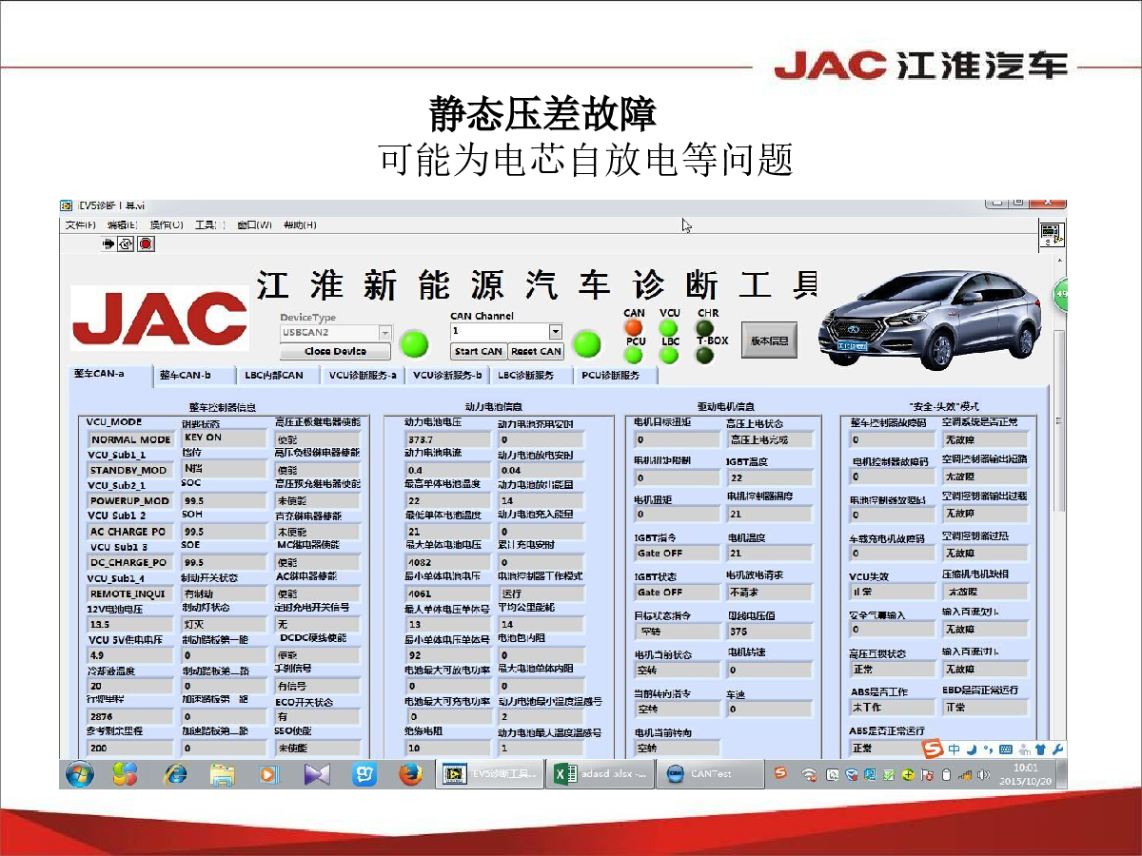
Task: Click the Run Continuously toolbar icon
Action: tap(126, 243)
